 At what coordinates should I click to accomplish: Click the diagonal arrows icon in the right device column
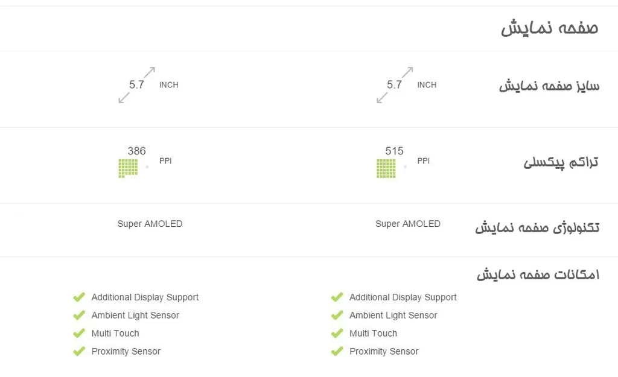395,85
